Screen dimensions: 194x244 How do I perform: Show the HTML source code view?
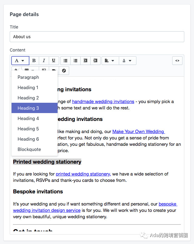coord(177,60)
